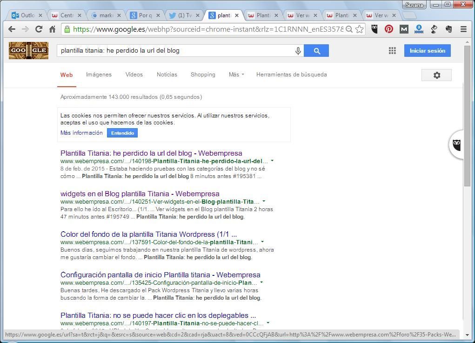Open 'Color del fondo de la plantilla' result
The image size is (475, 343).
[148, 234]
